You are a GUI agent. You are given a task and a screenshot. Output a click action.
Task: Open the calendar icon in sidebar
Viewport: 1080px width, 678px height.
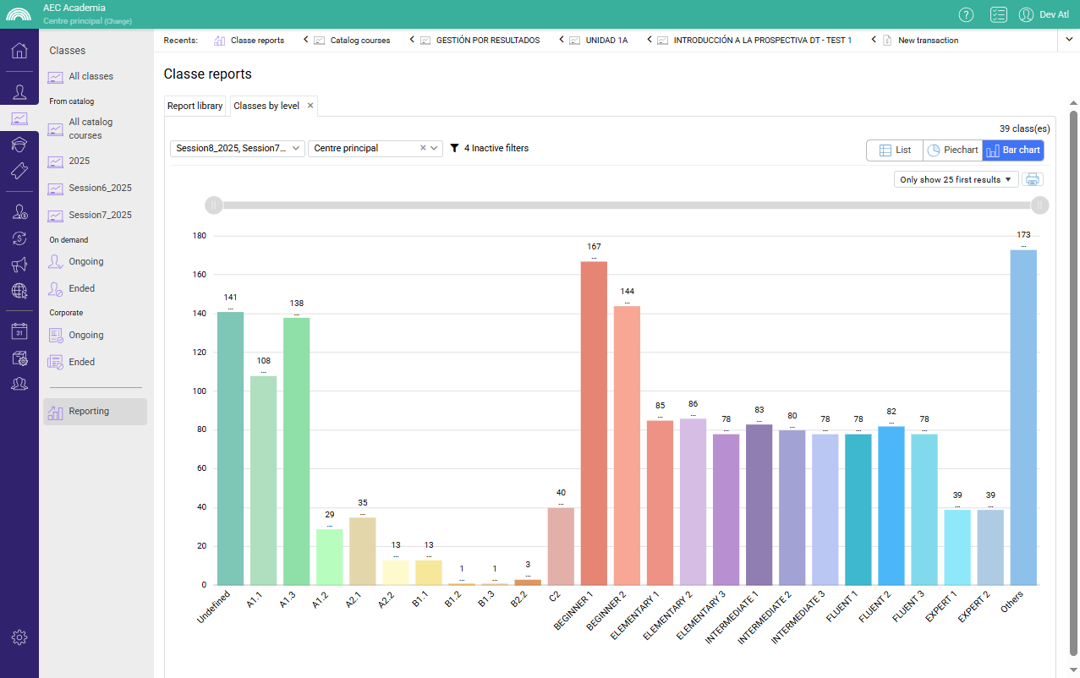19,331
